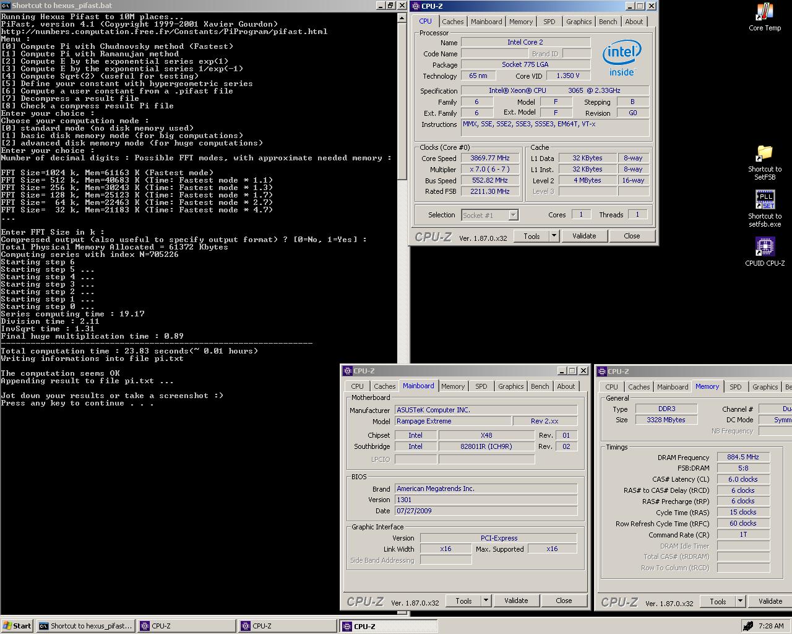Click the Intel inside logo in CPU-Z
The width and height of the screenshot is (792, 634).
(x=621, y=58)
